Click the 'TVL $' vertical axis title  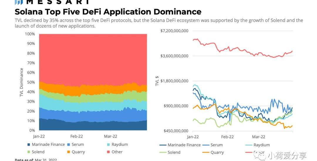tap(157, 81)
